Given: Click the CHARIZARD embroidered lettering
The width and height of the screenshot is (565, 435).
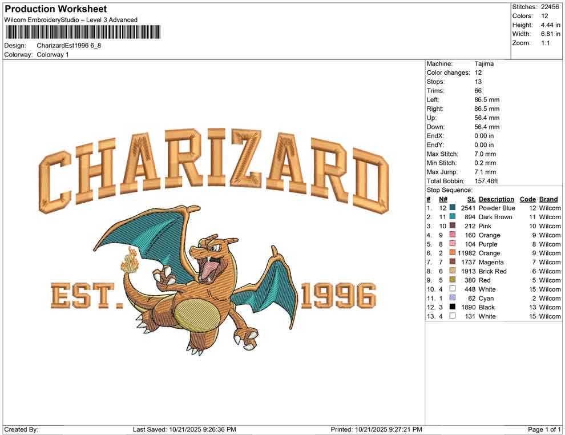Looking at the screenshot, I should [214, 170].
